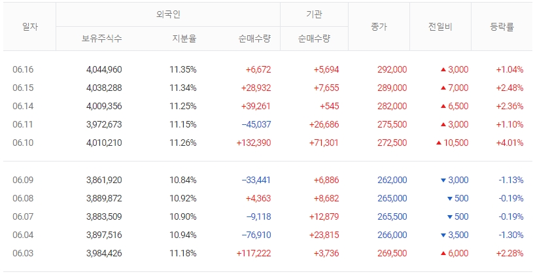Click institution net buy +71,301
The image size is (533, 274).
point(324,143)
